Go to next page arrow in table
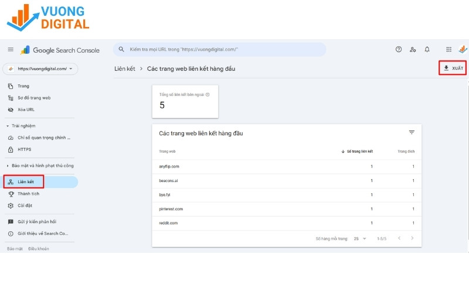This screenshot has height=281, width=469. point(412,238)
